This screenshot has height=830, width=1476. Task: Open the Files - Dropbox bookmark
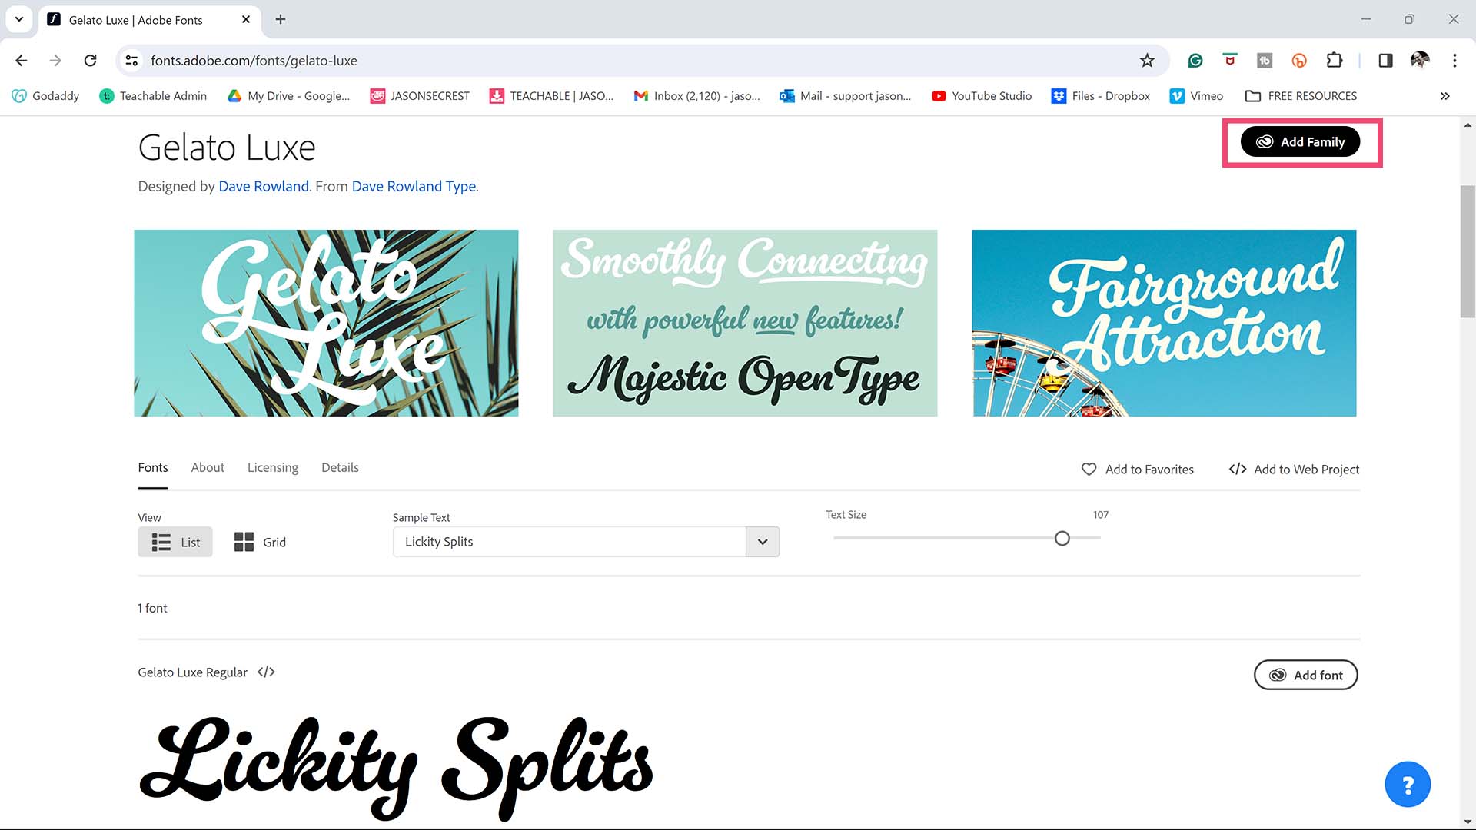pyautogui.click(x=1101, y=96)
